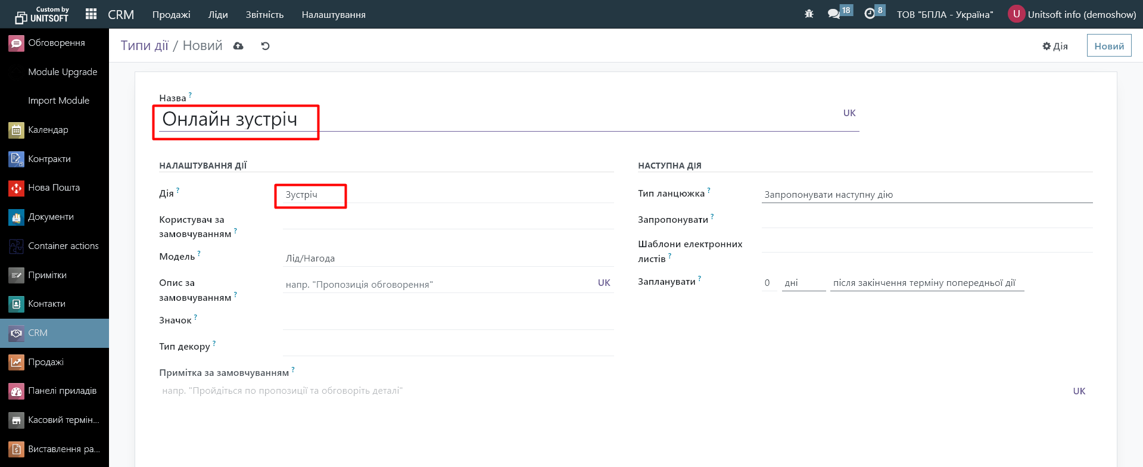Open the debug bug icon menu
Image resolution: width=1143 pixels, height=467 pixels.
[809, 14]
